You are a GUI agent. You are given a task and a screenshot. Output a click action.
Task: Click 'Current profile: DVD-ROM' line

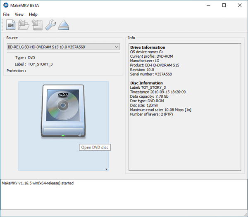[x=151, y=57]
